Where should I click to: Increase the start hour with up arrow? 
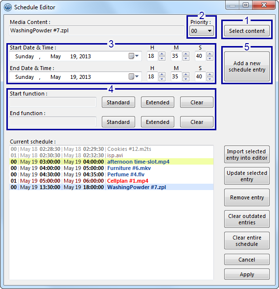point(162,54)
